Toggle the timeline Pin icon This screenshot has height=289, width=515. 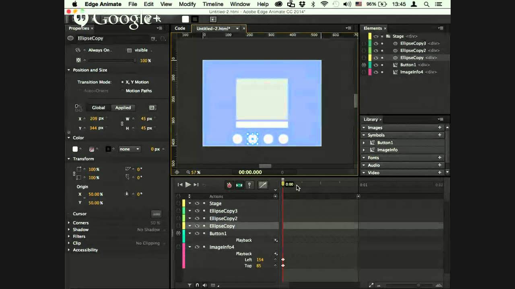[249, 185]
